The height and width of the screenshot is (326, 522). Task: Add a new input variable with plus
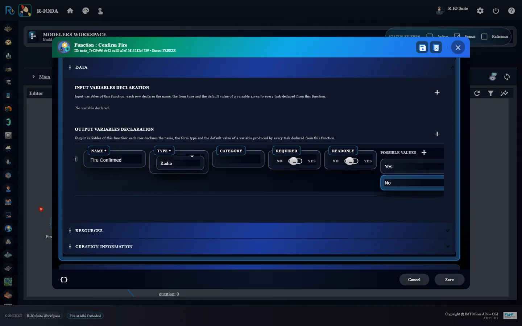coord(437,92)
